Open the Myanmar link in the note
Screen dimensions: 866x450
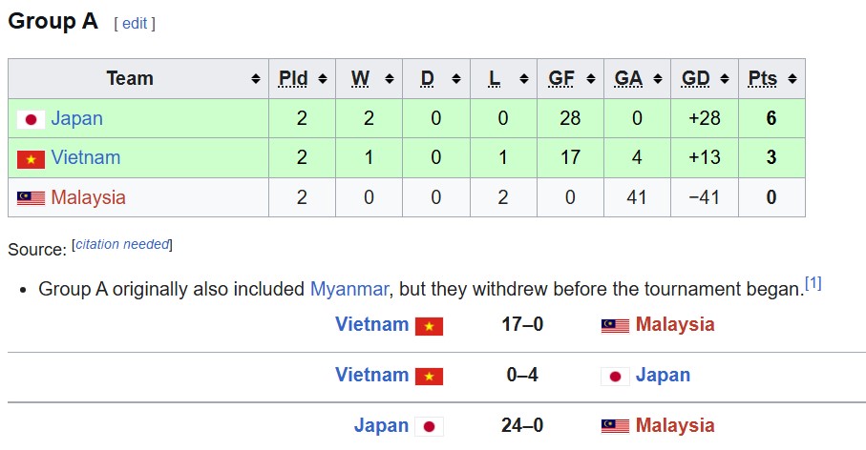[x=349, y=289]
